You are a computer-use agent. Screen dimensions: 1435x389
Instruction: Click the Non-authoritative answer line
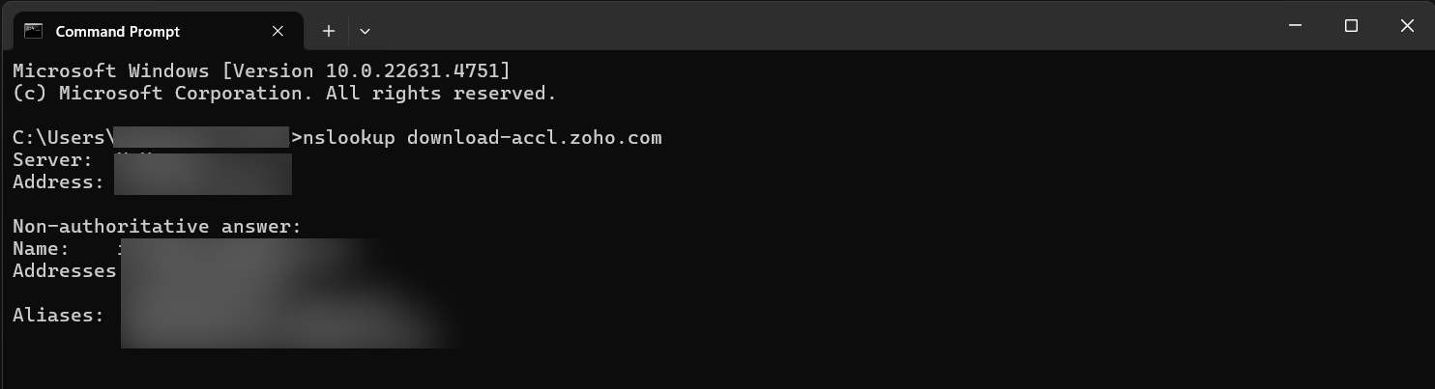click(x=157, y=227)
